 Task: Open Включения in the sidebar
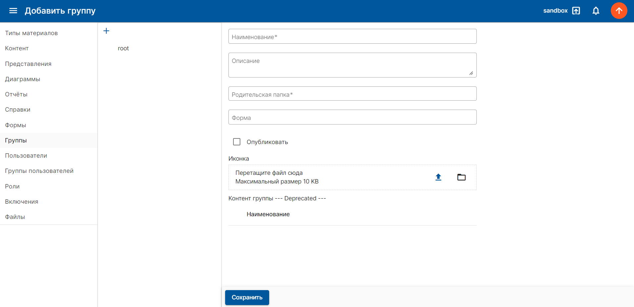click(49, 202)
